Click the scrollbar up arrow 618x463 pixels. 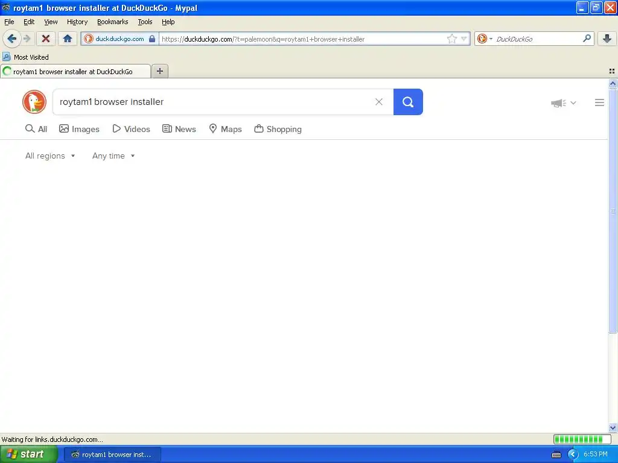tap(613, 83)
